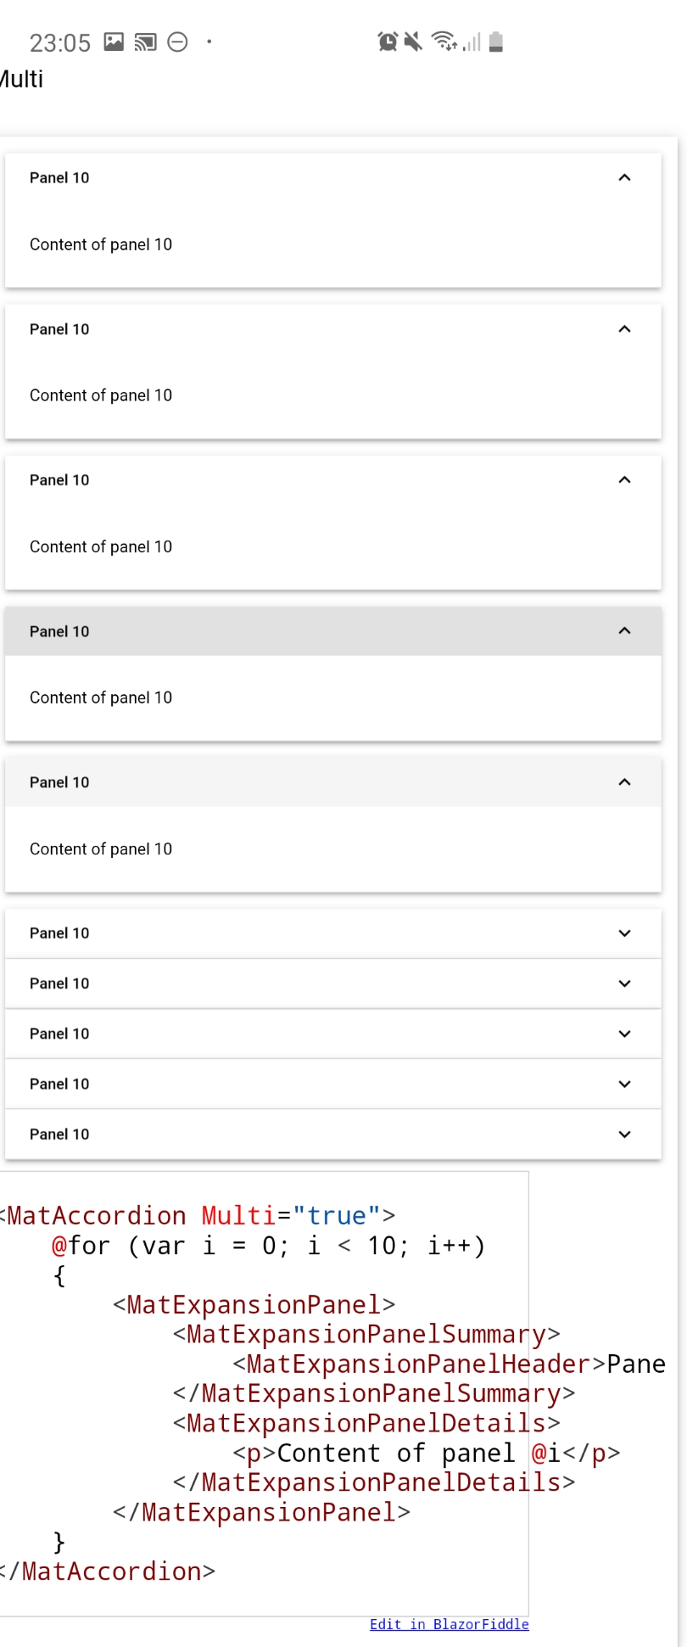Open Edit in BlazorFiddle

(450, 1624)
